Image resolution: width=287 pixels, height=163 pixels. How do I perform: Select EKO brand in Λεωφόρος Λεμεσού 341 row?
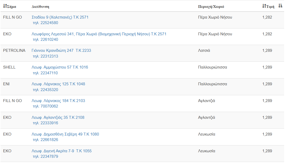pos(7,34)
